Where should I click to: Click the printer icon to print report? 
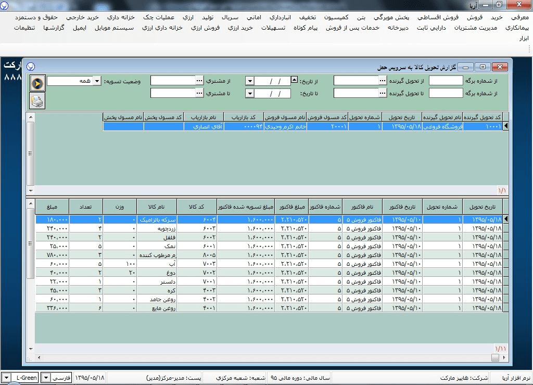coord(38,100)
